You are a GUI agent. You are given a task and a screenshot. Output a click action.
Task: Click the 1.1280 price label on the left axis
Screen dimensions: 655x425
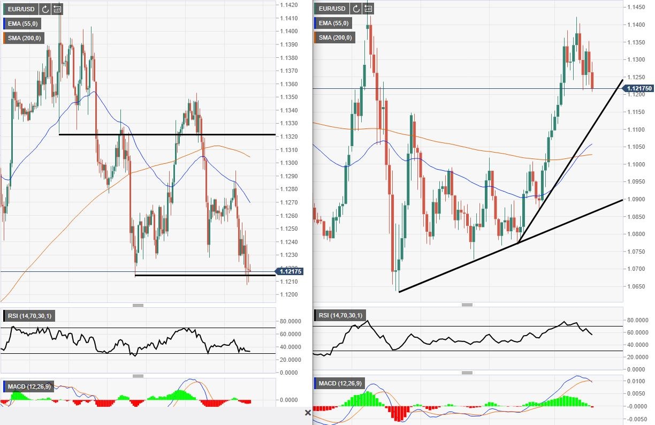coord(289,189)
